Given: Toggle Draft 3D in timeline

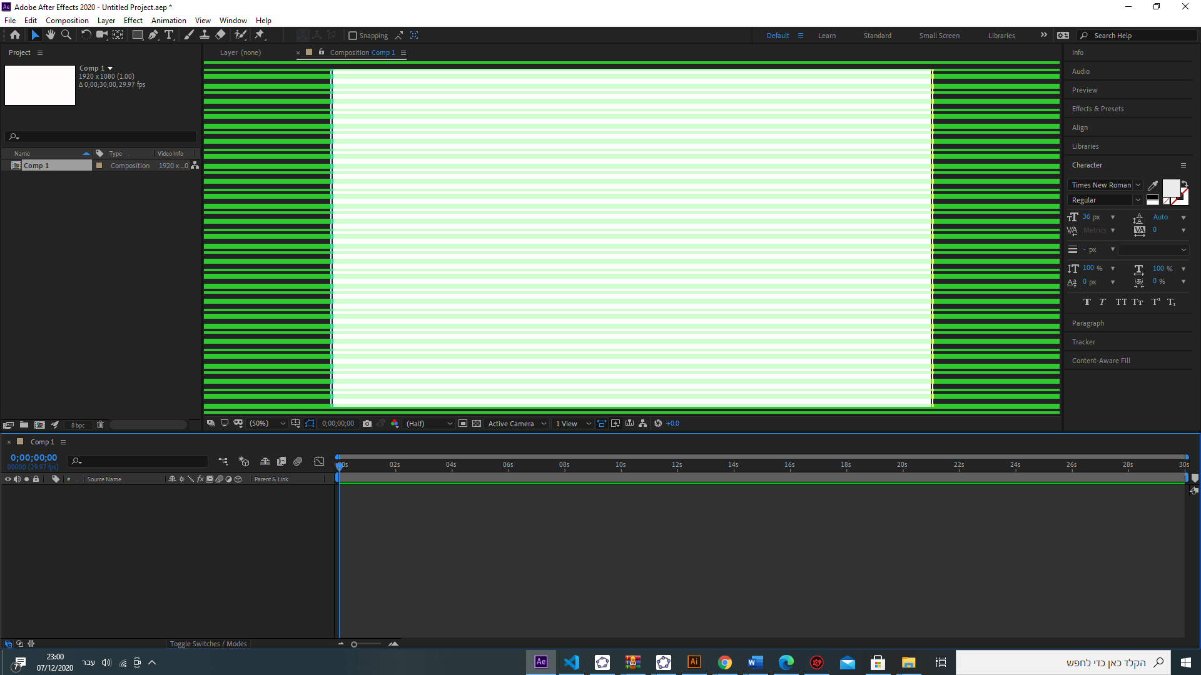Looking at the screenshot, I should [244, 461].
